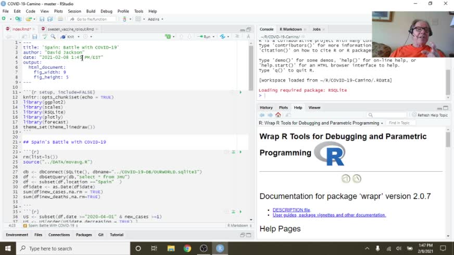Print the current file icon
Screen dimensions: 454x255
click(60, 19)
